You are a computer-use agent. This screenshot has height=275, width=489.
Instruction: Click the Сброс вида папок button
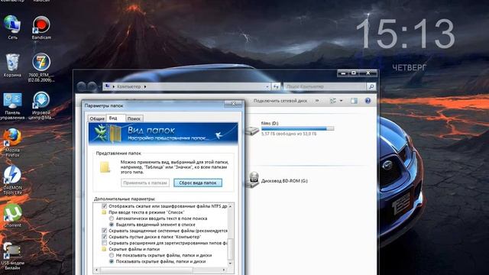coord(198,183)
